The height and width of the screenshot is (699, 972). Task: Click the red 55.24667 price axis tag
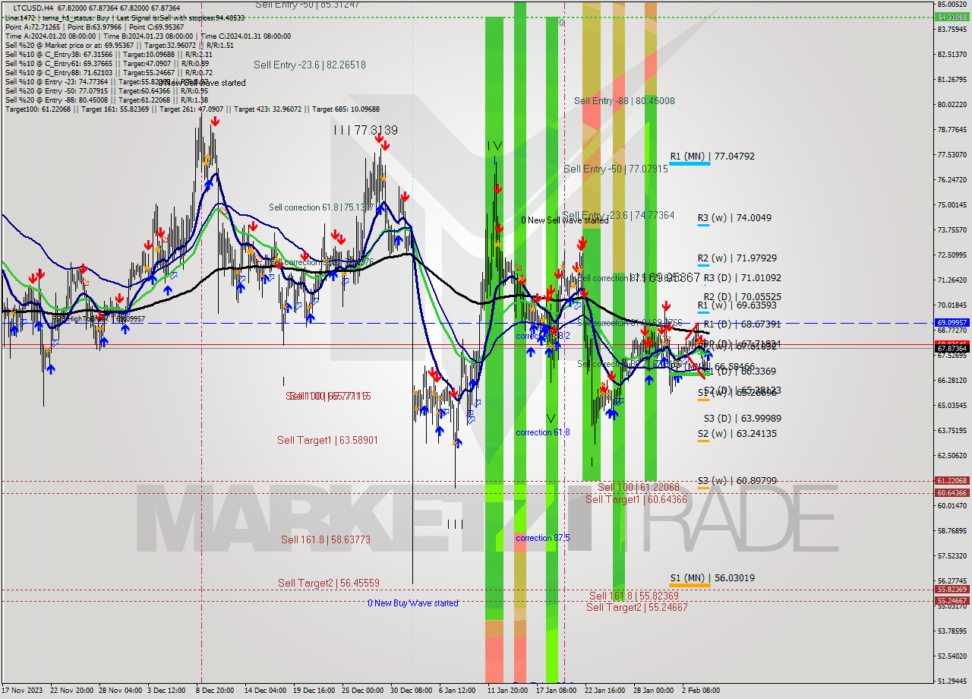[x=952, y=600]
